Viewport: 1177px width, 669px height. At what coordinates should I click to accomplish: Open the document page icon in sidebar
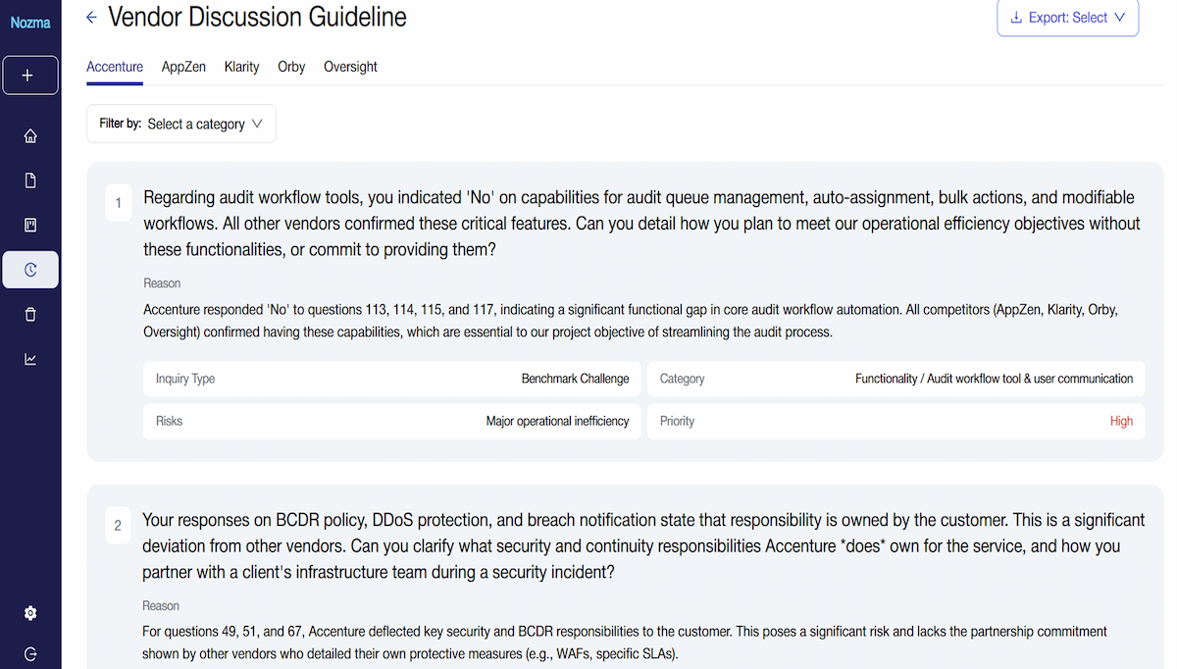[30, 180]
